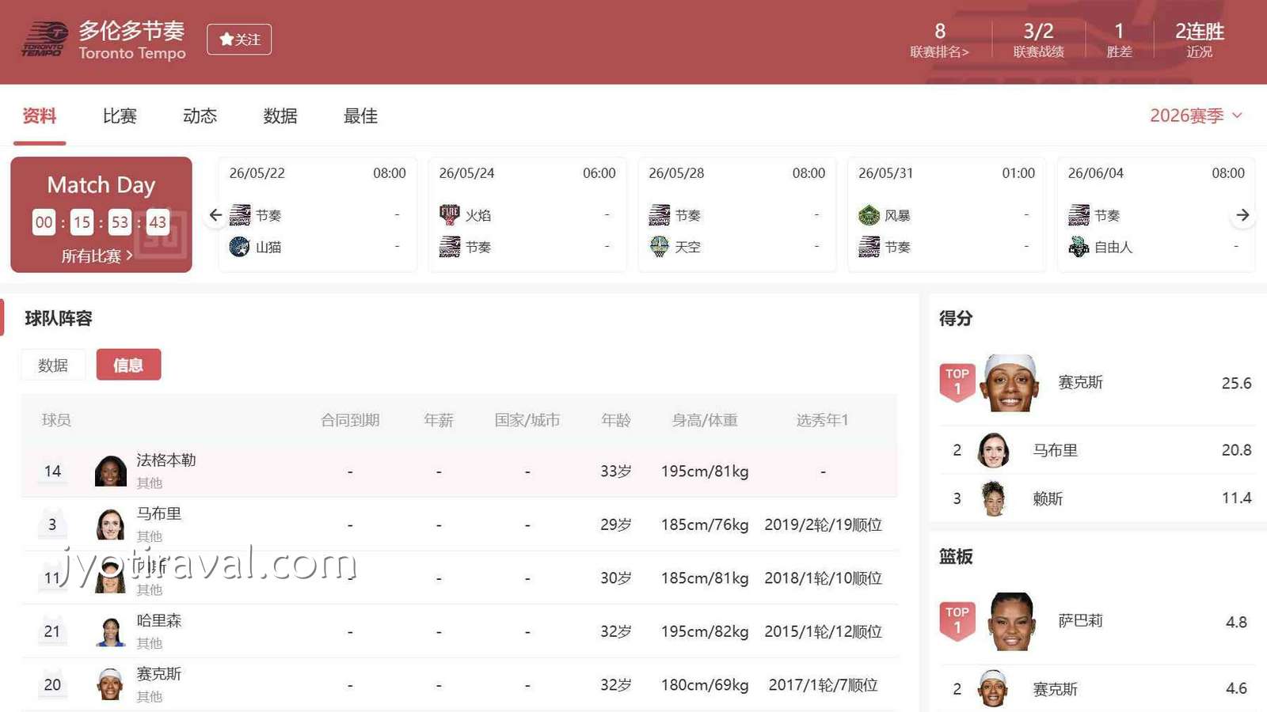Open the 26/05/28 match card
Viewport: 1267px width, 712px height.
[737, 214]
